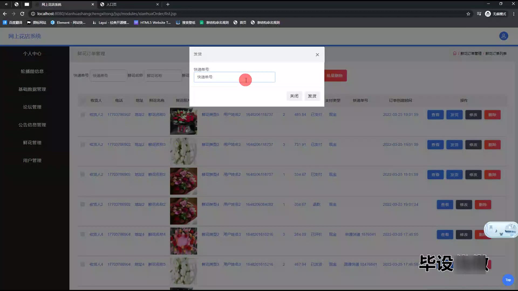Click the user avatar icon in header
The image size is (518, 291).
point(503,36)
